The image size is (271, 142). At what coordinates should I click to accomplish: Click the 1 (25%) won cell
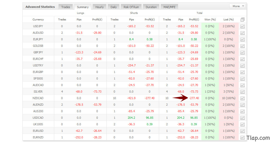210,92
